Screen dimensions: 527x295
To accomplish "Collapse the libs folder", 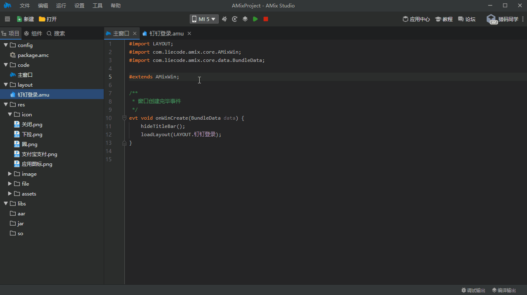I will coord(6,204).
